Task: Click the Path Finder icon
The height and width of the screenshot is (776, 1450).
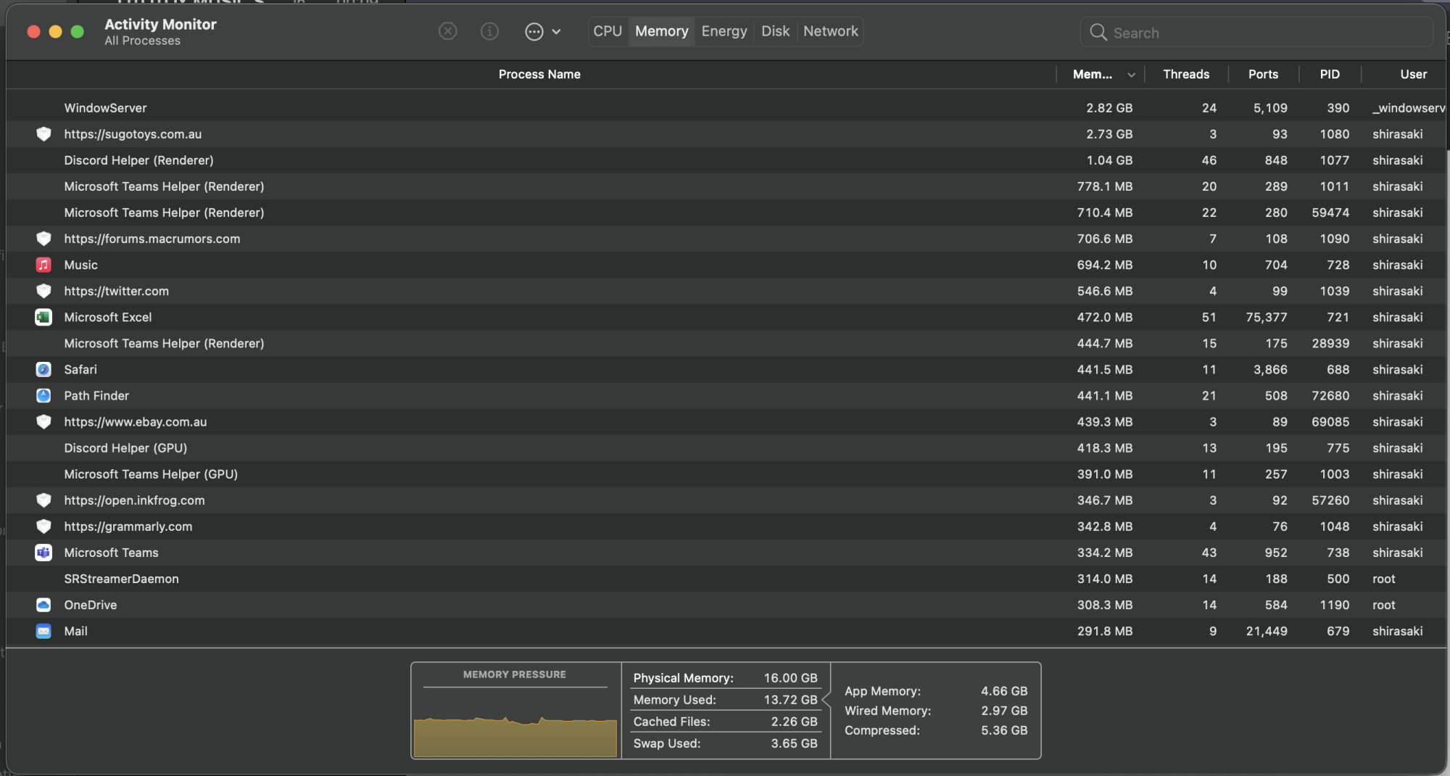Action: [x=43, y=395]
